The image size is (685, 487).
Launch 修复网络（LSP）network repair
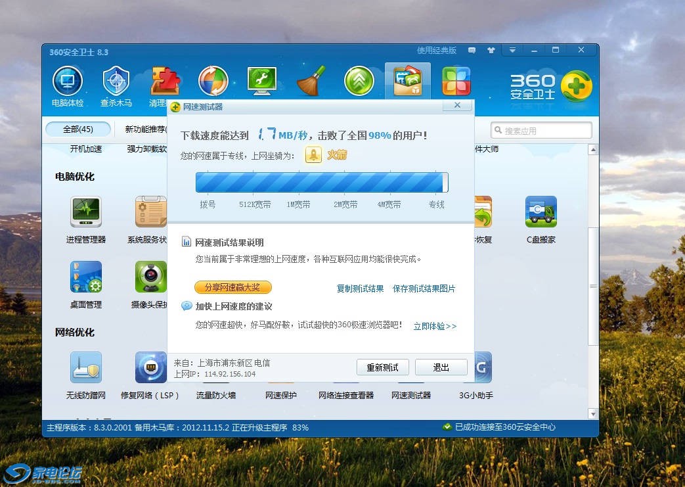pyautogui.click(x=150, y=367)
